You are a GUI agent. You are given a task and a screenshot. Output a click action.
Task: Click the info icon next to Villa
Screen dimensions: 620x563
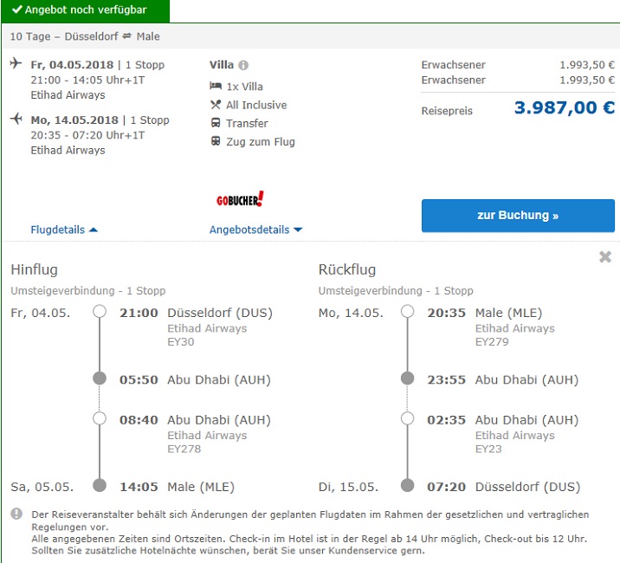click(x=243, y=65)
